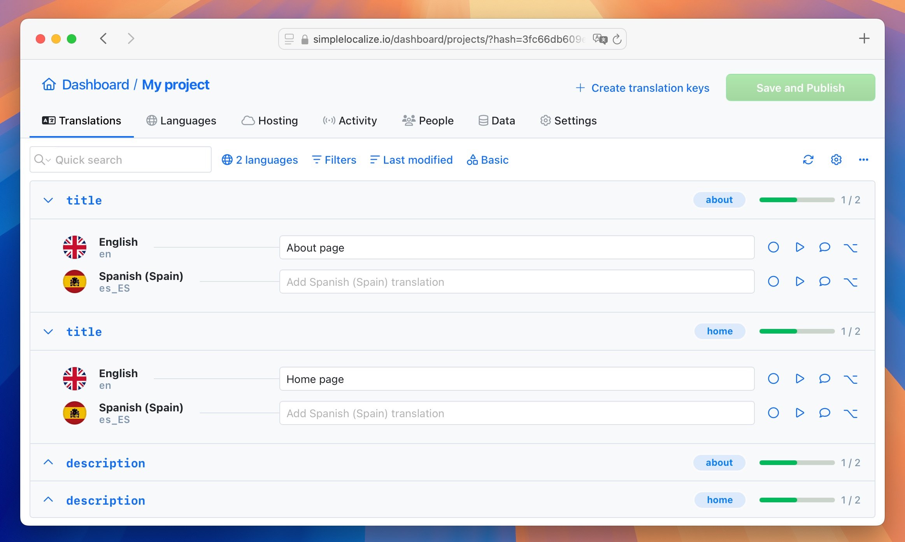Click option-key icon for Spanish row under about title

pyautogui.click(x=851, y=282)
